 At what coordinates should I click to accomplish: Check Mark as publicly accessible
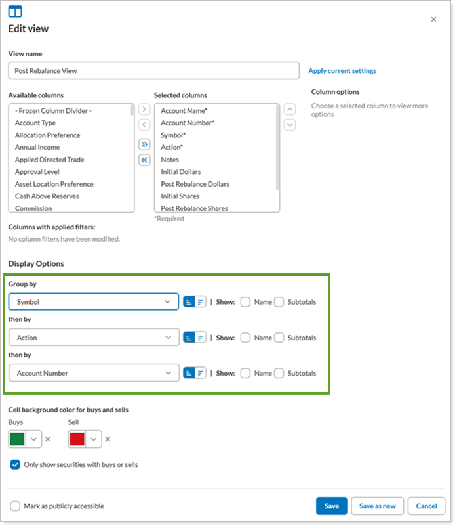16,506
